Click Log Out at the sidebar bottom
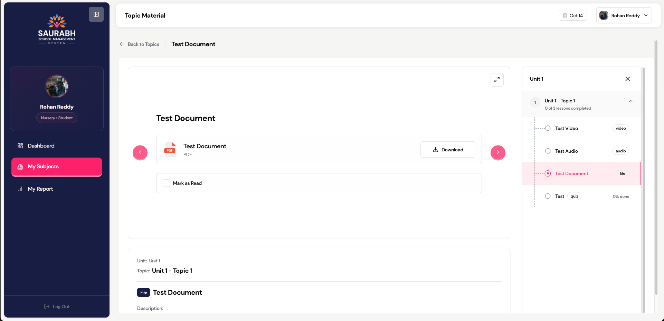This screenshot has width=664, height=321. click(57, 307)
